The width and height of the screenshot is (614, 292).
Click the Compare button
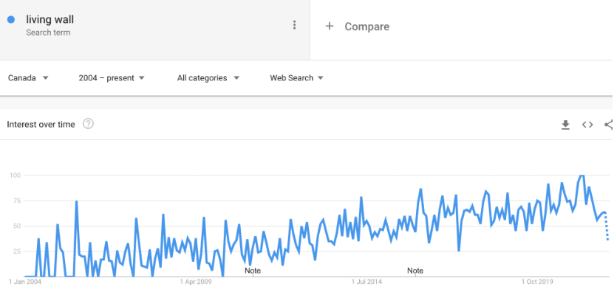pos(357,27)
